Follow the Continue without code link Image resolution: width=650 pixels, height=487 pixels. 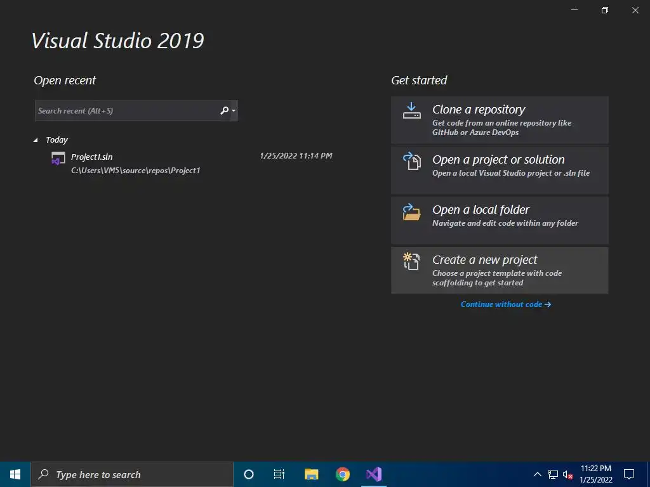click(x=506, y=304)
